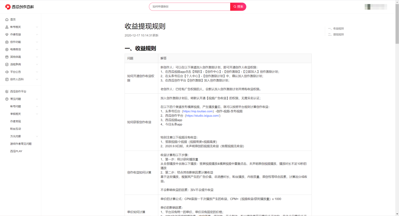Expand the 平台公告 menu chevron
Viewport: 399px width, 216px height.
pos(37,72)
